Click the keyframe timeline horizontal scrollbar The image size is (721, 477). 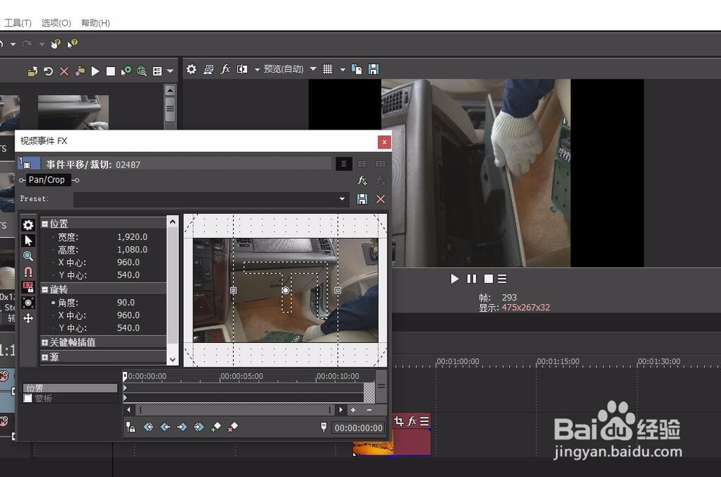pos(235,409)
